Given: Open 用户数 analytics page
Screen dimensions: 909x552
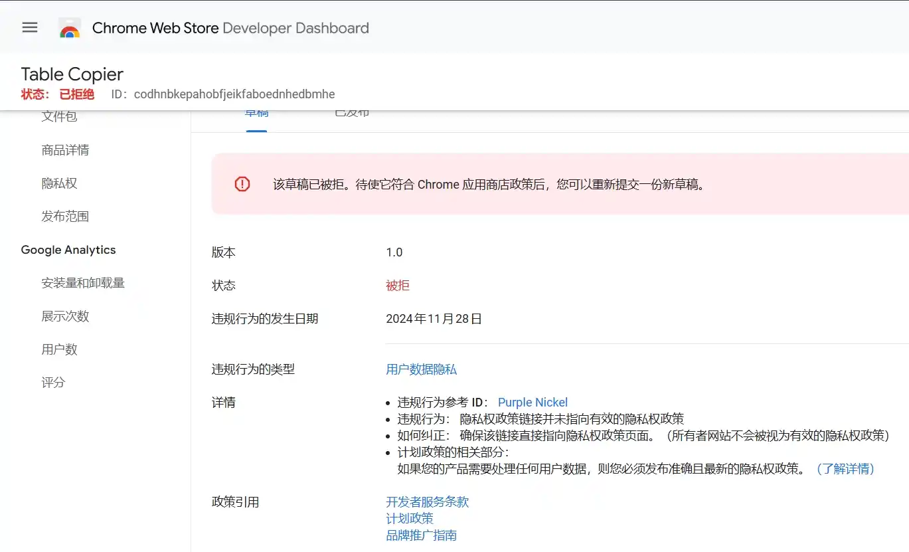Looking at the screenshot, I should point(60,349).
